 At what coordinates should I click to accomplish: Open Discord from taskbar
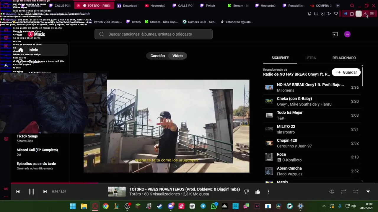pyautogui.click(x=170, y=206)
